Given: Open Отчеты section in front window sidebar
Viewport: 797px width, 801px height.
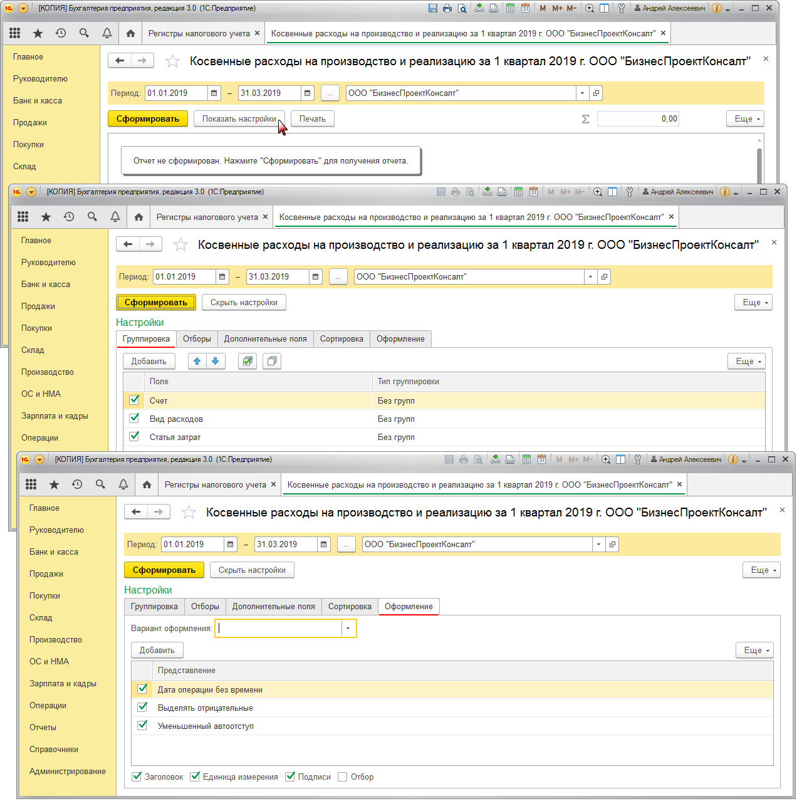Looking at the screenshot, I should pyautogui.click(x=43, y=727).
